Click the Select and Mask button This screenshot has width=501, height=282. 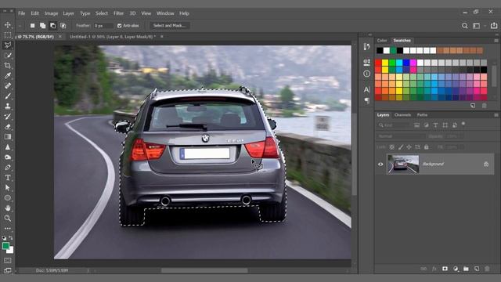pos(169,26)
